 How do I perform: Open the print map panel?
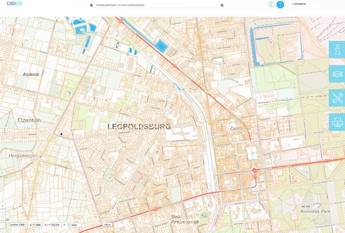click(x=337, y=123)
